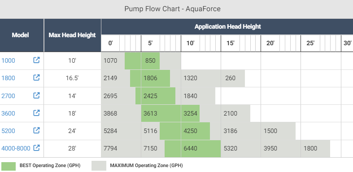
Task: Select the 25' head height column label
Action: point(310,43)
